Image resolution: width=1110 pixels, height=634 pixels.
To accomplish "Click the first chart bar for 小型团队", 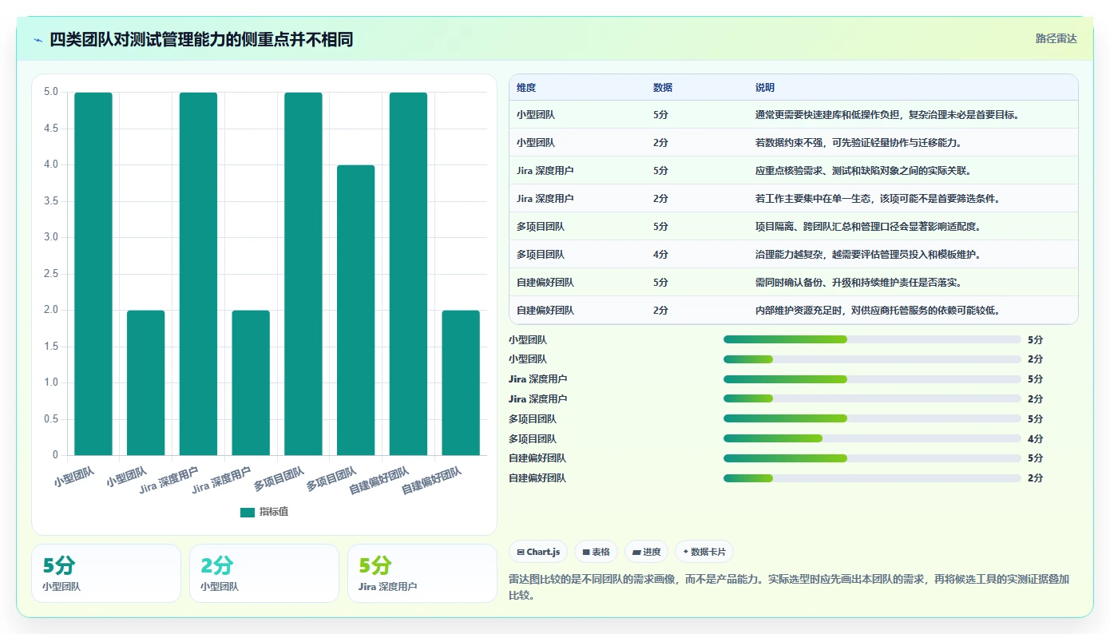I will pos(93,274).
